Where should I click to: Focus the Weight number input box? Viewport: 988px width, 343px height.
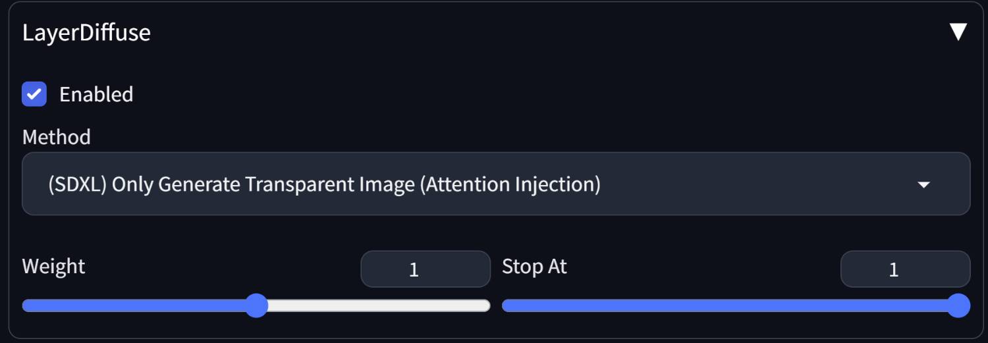pyautogui.click(x=425, y=269)
